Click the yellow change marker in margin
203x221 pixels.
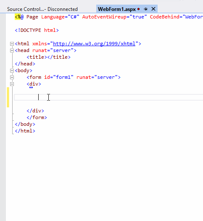[x=8, y=97]
